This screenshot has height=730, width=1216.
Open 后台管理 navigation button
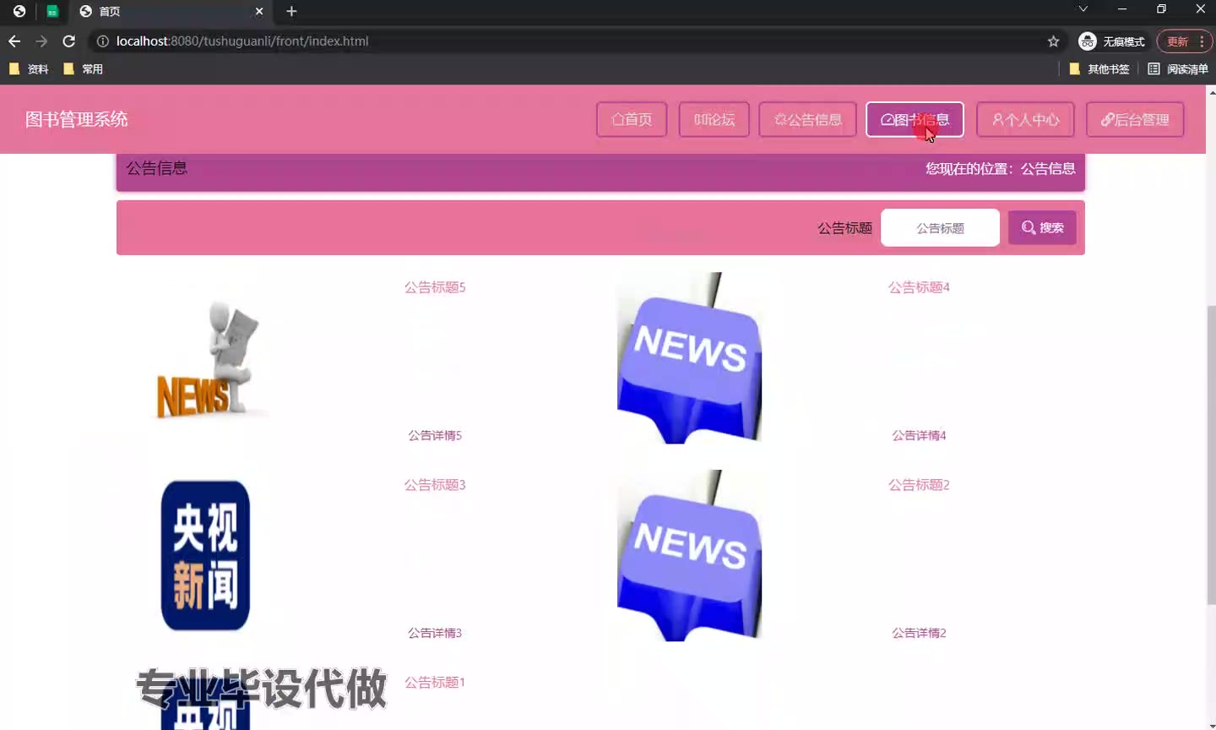1135,120
